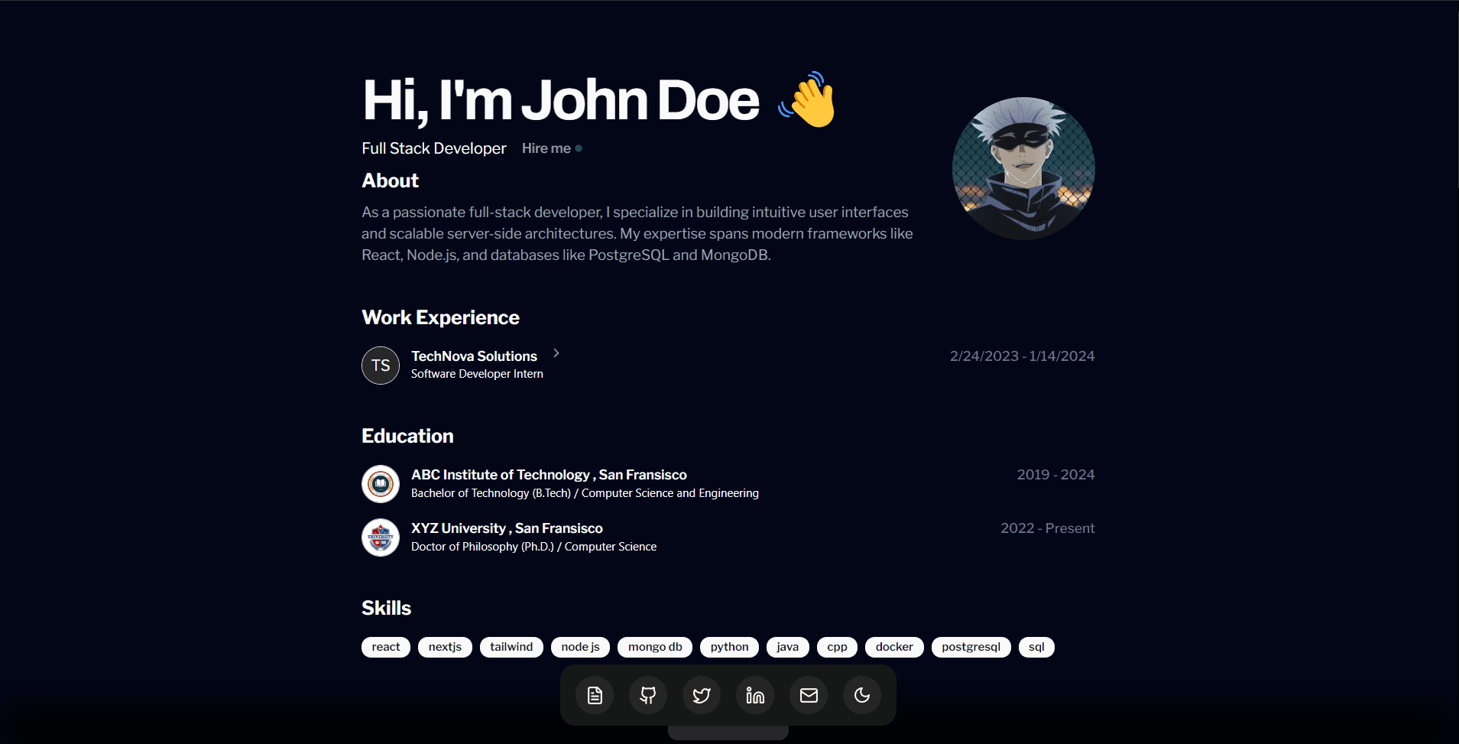Click the email envelope icon
Viewport: 1459px width, 744px height.
(x=808, y=695)
